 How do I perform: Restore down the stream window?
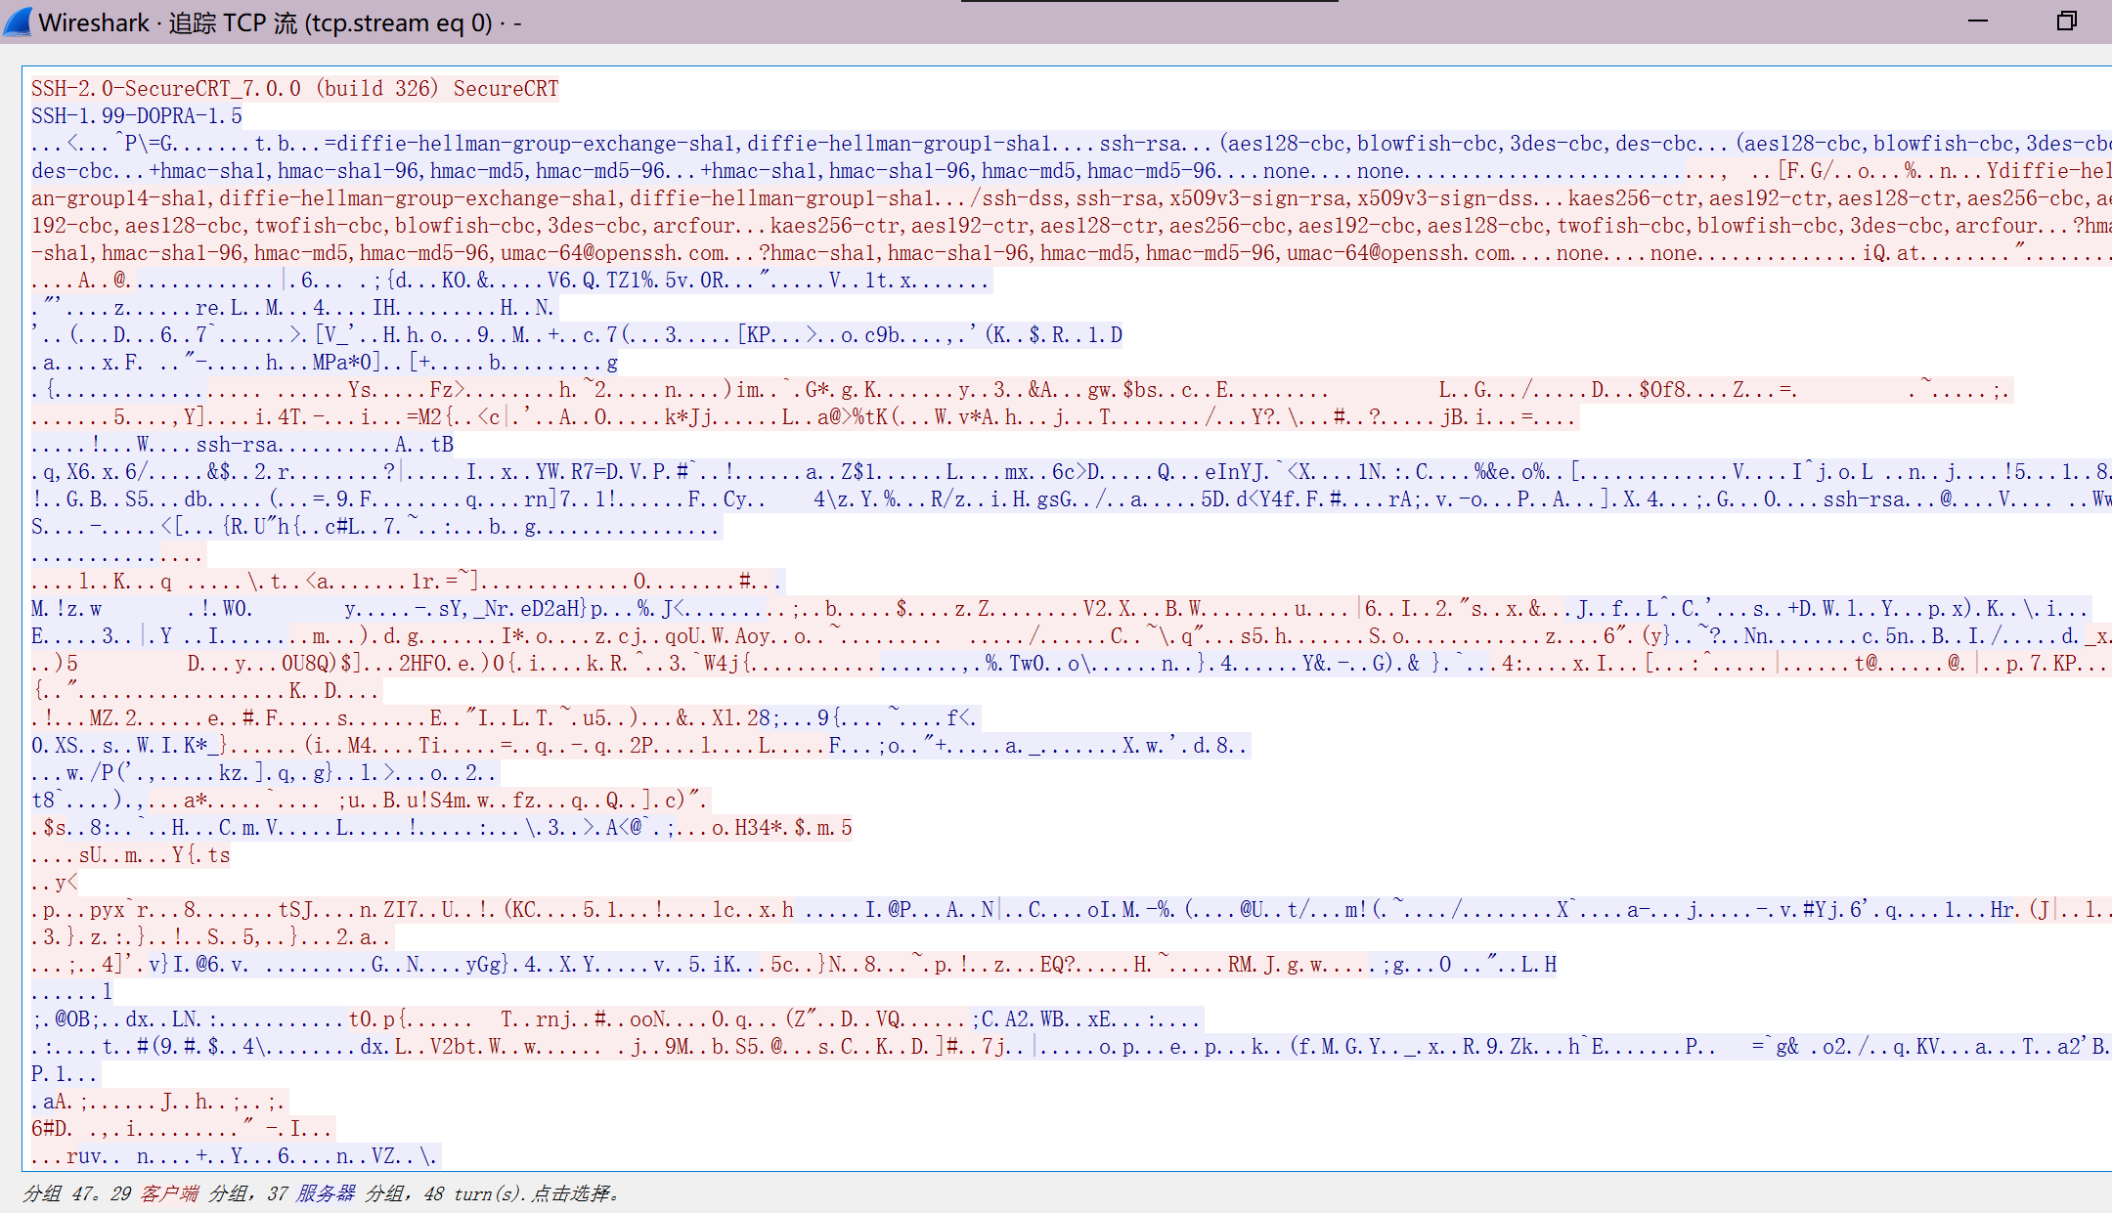coord(2066,21)
